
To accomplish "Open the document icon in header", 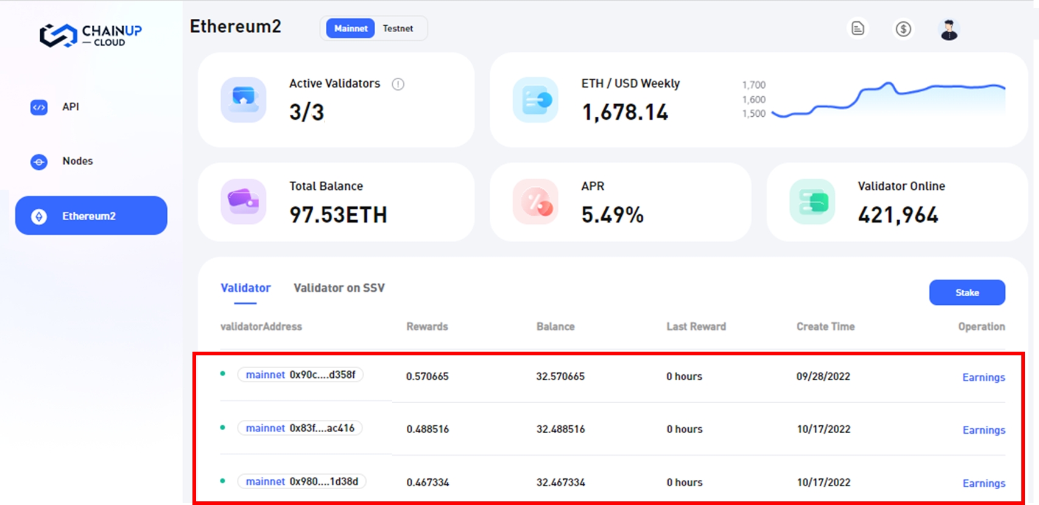I will (858, 29).
